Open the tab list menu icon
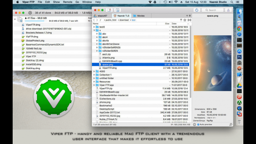Screen dimensions: 256x144 [190, 16]
